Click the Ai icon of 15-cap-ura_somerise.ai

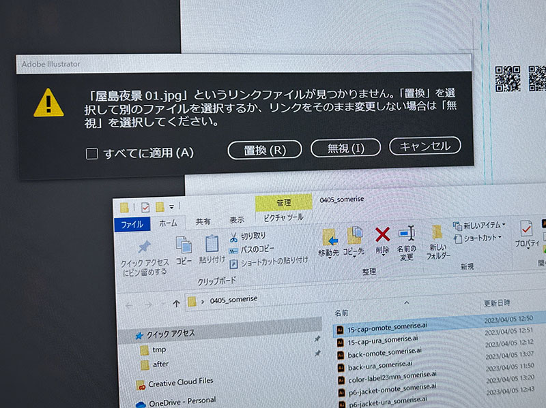point(341,343)
